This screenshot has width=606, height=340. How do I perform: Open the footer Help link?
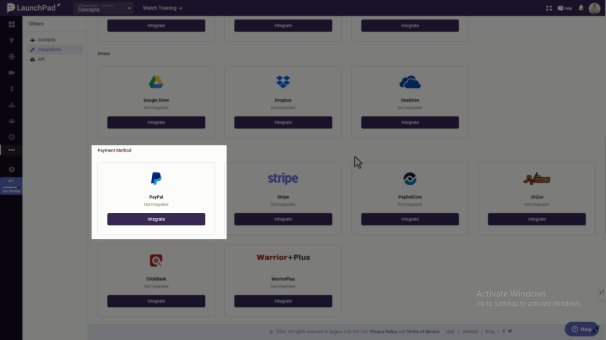coord(450,332)
